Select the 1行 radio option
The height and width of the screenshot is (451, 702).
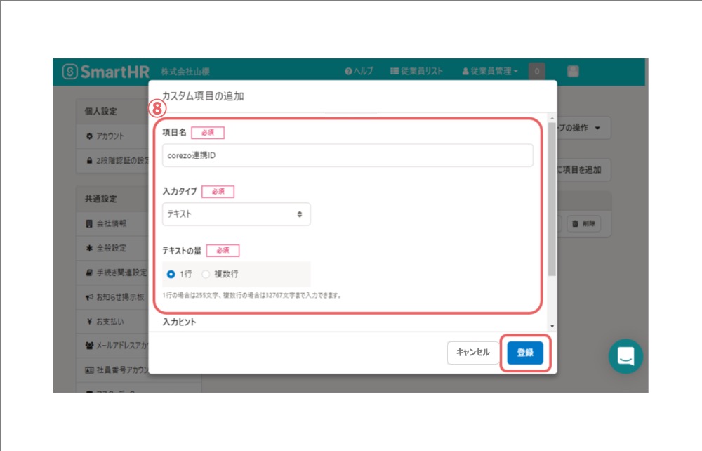171,274
